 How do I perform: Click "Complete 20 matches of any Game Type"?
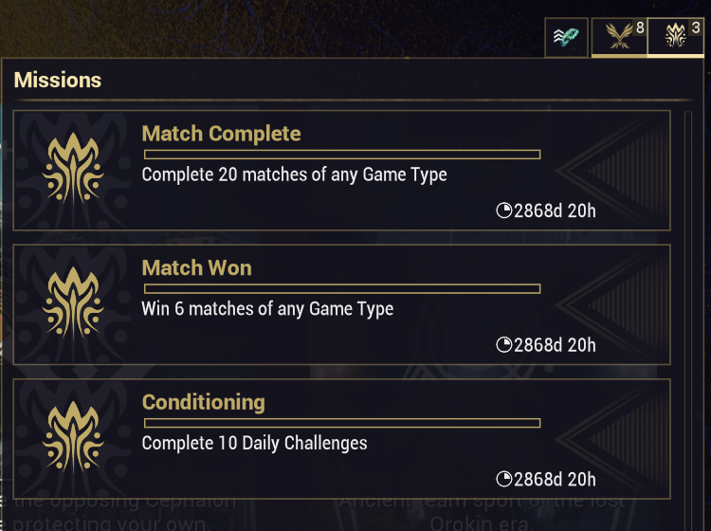[x=294, y=174]
